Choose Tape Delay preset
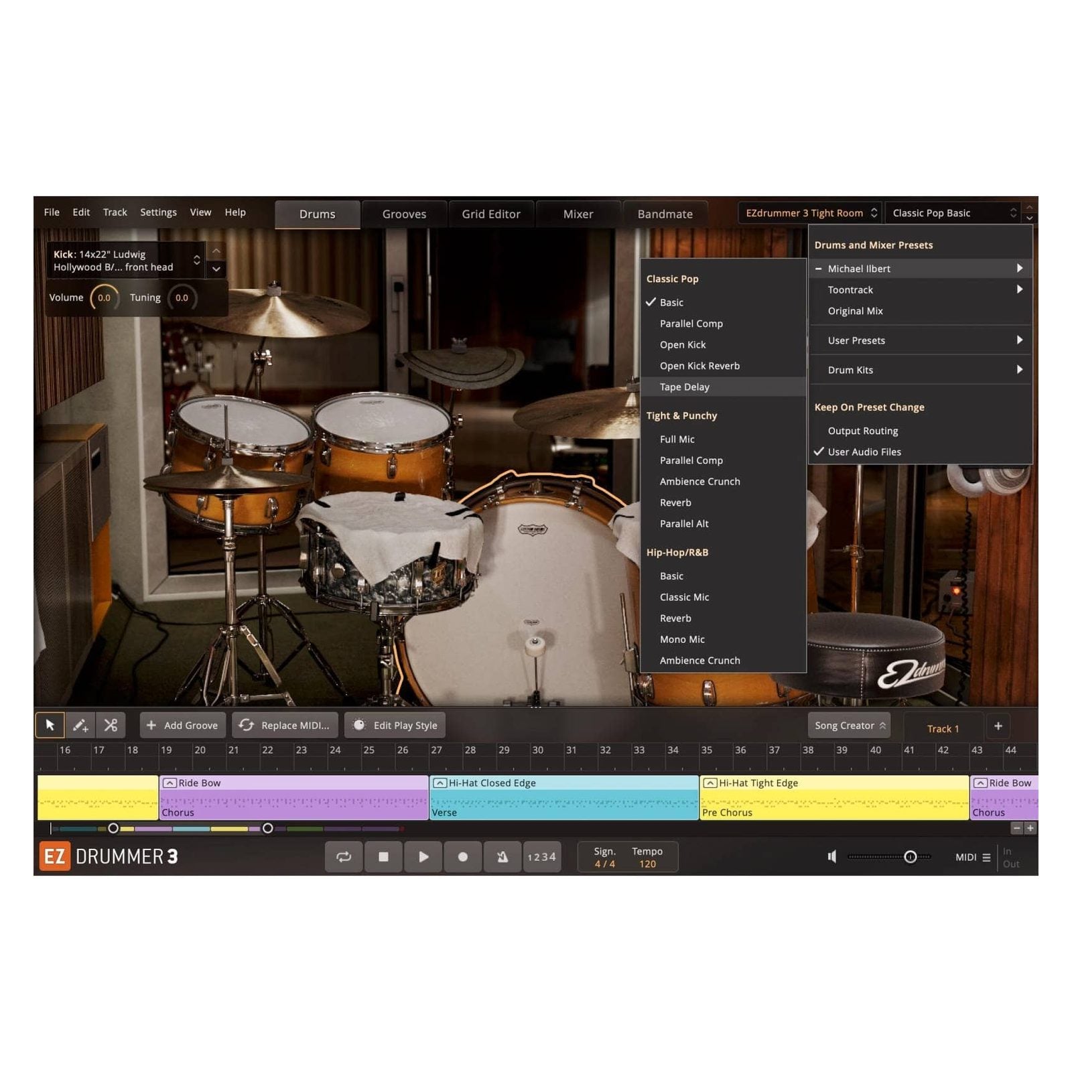The height and width of the screenshot is (1072, 1072). [684, 387]
